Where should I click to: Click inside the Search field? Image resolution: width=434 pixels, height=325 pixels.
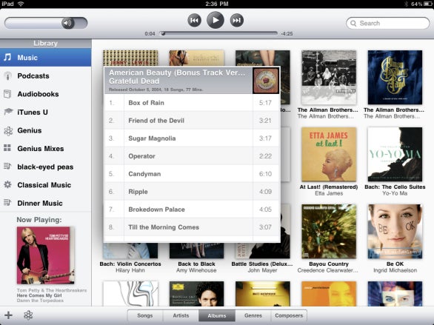click(388, 23)
